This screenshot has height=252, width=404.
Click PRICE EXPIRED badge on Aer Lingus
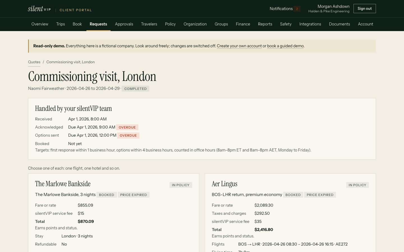[x=320, y=195]
